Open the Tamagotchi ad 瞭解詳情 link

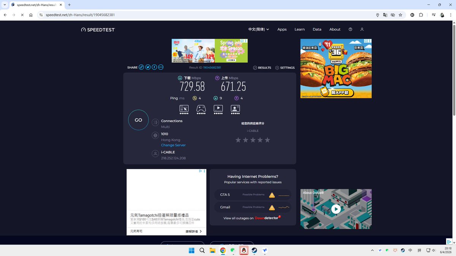[x=194, y=231]
